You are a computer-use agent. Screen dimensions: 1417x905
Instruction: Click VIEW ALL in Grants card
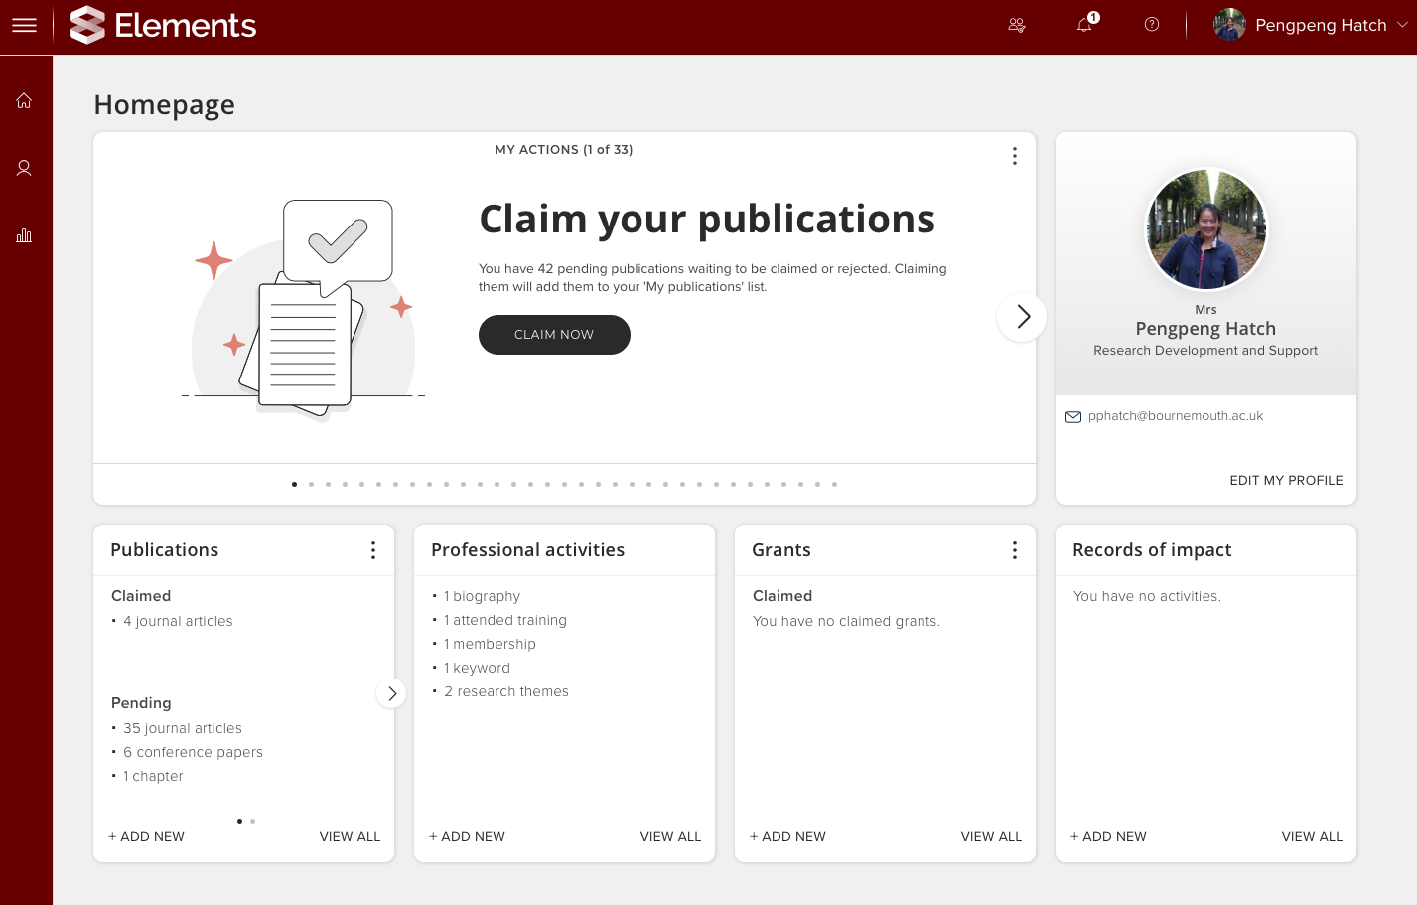[991, 836]
